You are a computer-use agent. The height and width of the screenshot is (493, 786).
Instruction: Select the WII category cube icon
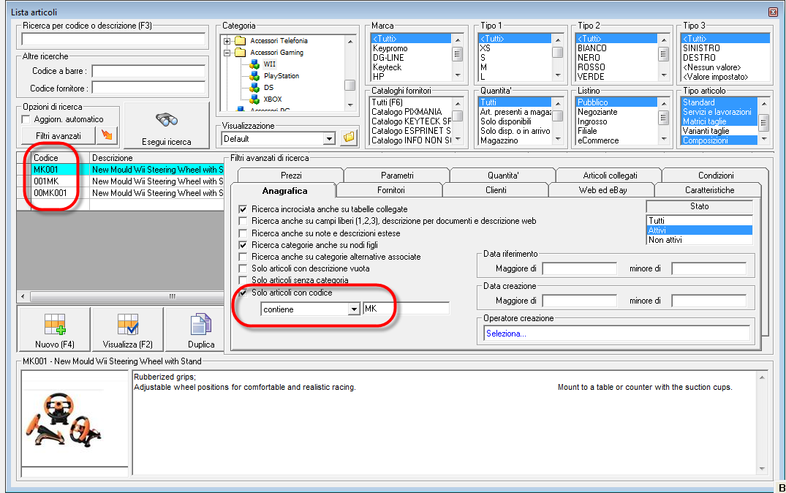click(x=254, y=64)
